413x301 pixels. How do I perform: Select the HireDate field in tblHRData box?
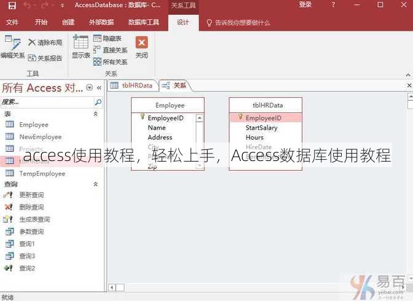(258, 147)
